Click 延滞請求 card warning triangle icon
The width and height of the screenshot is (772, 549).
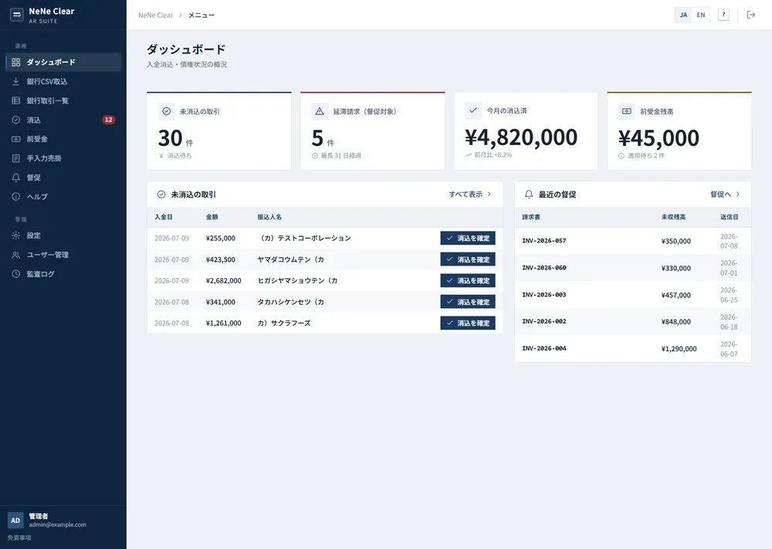tap(320, 111)
